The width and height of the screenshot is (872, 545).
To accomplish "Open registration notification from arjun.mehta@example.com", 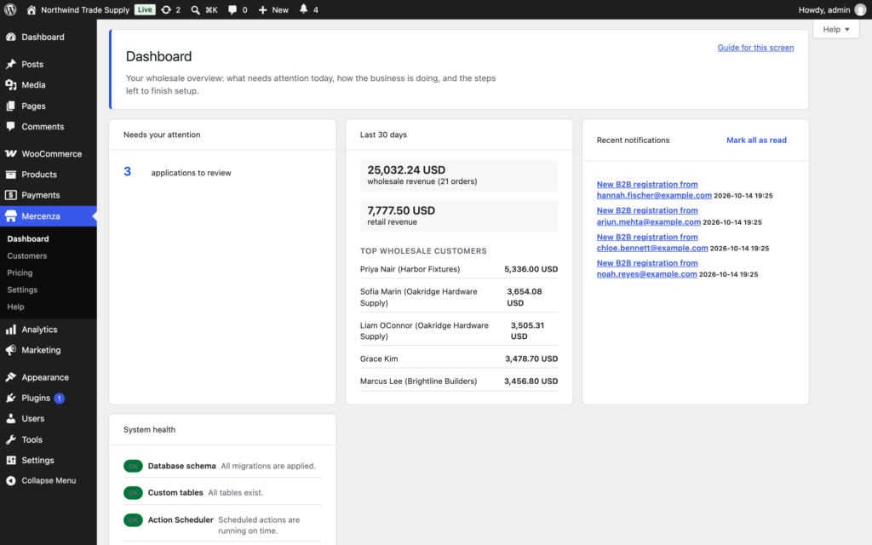I will click(x=648, y=215).
